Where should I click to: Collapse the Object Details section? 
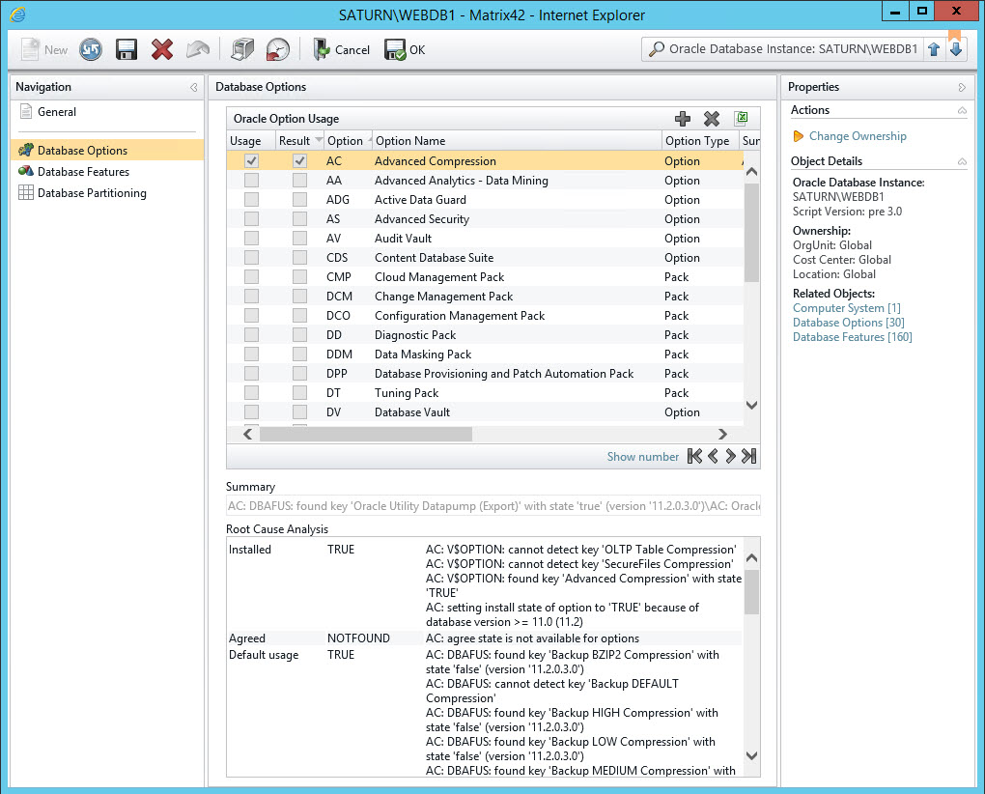pos(962,161)
